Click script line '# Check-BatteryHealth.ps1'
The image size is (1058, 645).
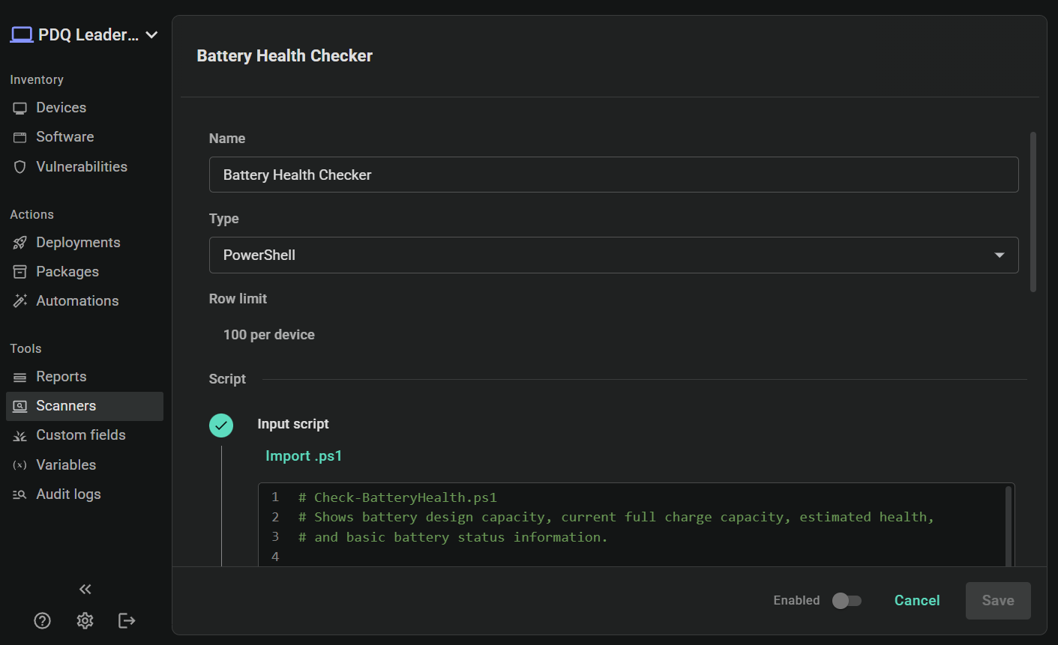(x=397, y=497)
